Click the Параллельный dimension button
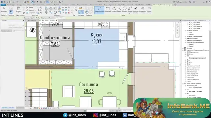 99,10
